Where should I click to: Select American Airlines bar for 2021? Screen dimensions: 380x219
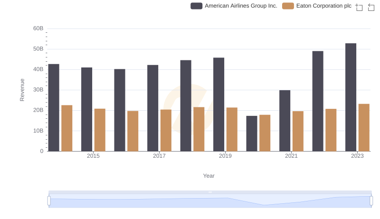point(285,121)
